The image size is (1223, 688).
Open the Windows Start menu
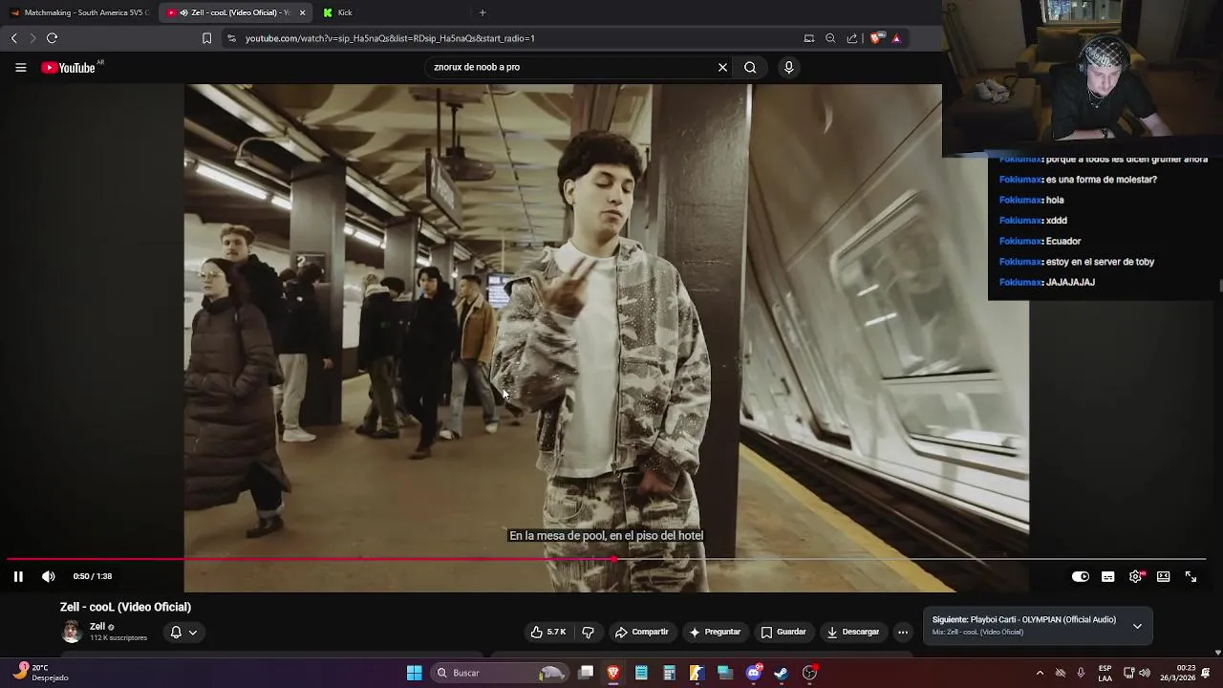coord(414,673)
